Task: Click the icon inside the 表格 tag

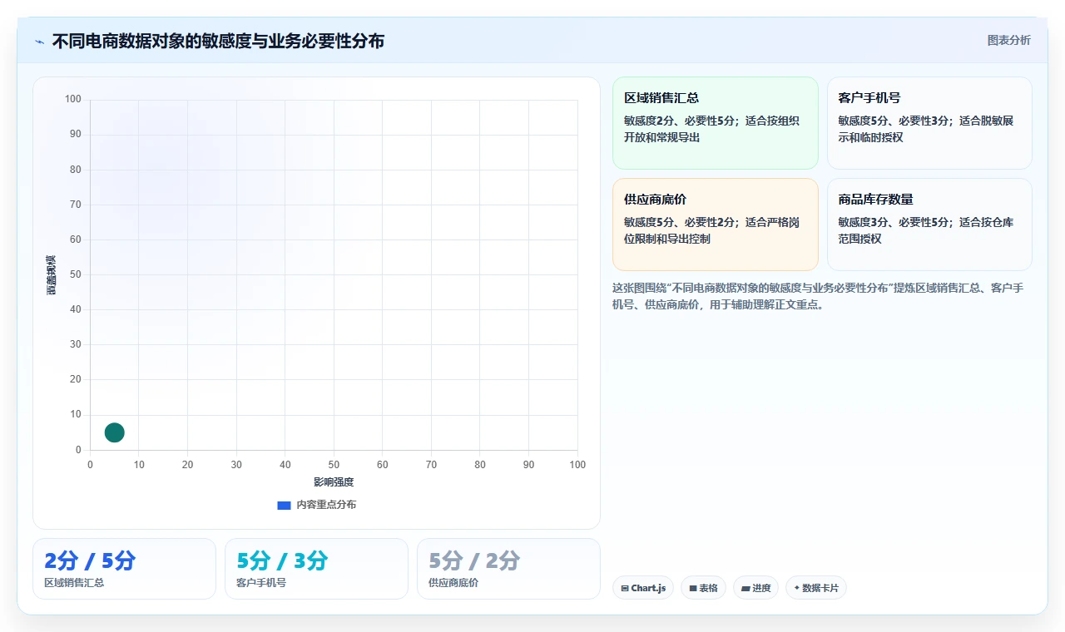Action: [692, 589]
